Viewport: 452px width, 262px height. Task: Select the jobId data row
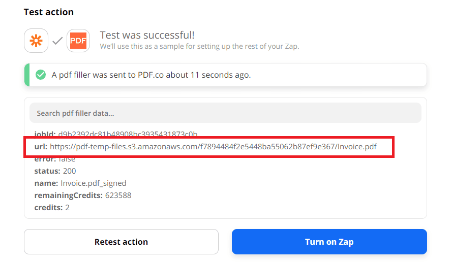pos(116,135)
